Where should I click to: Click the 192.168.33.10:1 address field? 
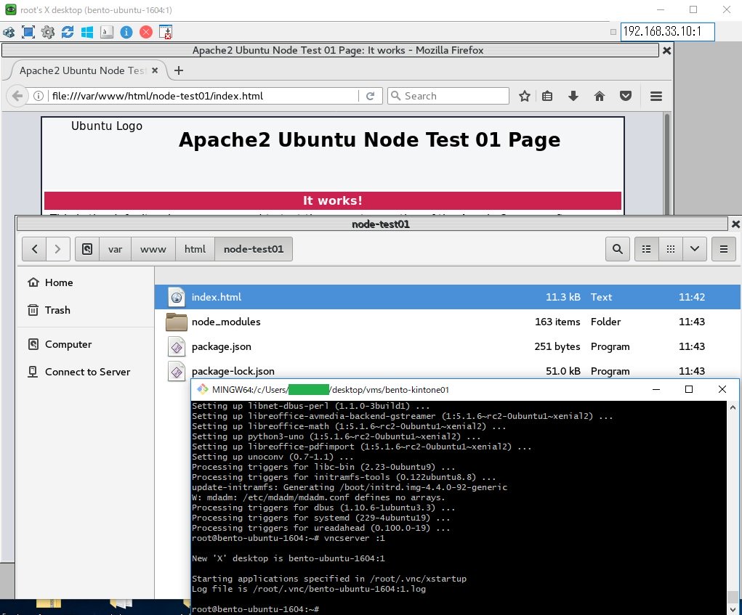click(667, 32)
